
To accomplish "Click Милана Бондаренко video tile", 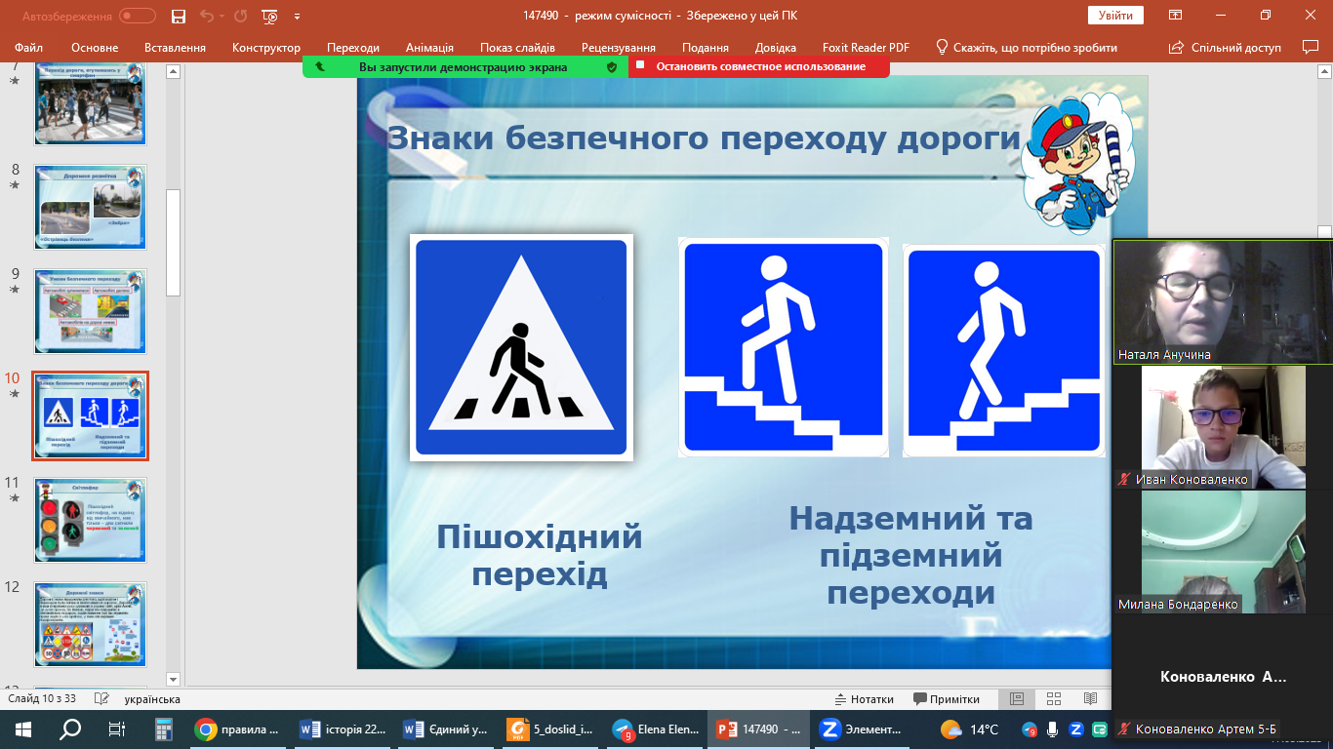I will click(x=1223, y=552).
